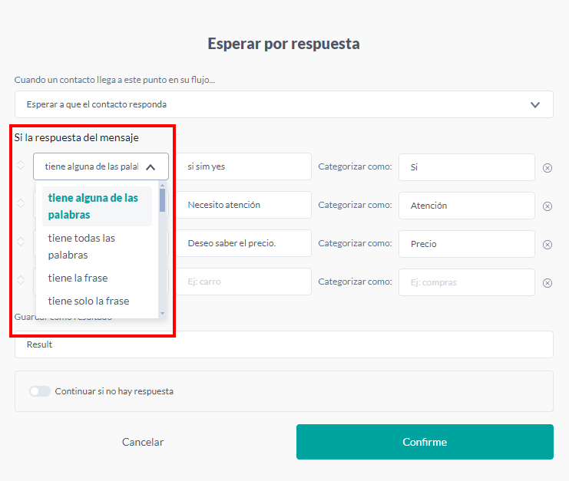The image size is (569, 481).
Task: Click the 'Result' input field
Action: (283, 344)
